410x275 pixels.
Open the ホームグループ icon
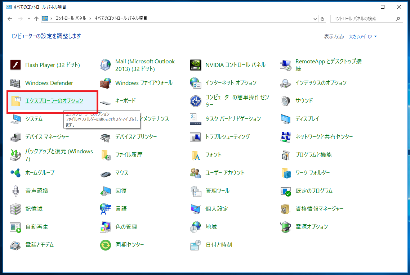coord(15,173)
